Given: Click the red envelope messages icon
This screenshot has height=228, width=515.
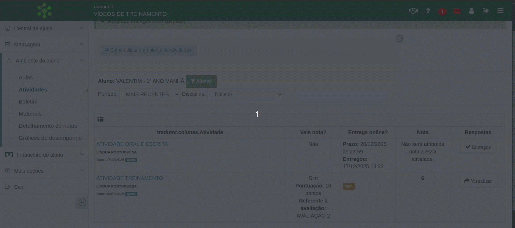Looking at the screenshot, I should point(457,11).
